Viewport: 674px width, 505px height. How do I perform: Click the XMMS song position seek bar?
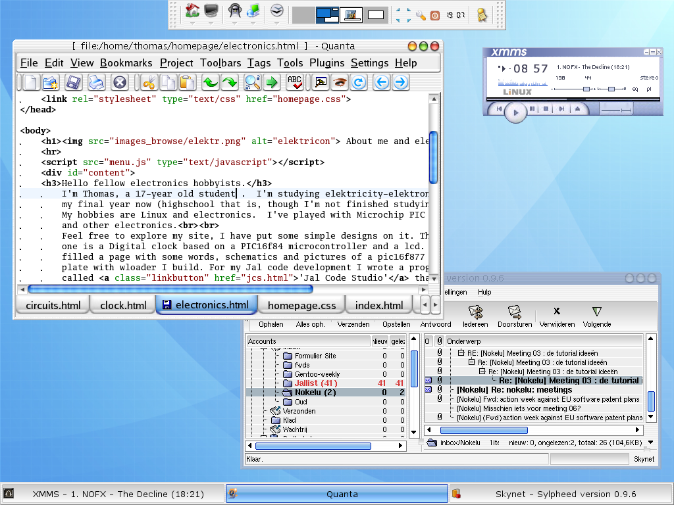[573, 99]
